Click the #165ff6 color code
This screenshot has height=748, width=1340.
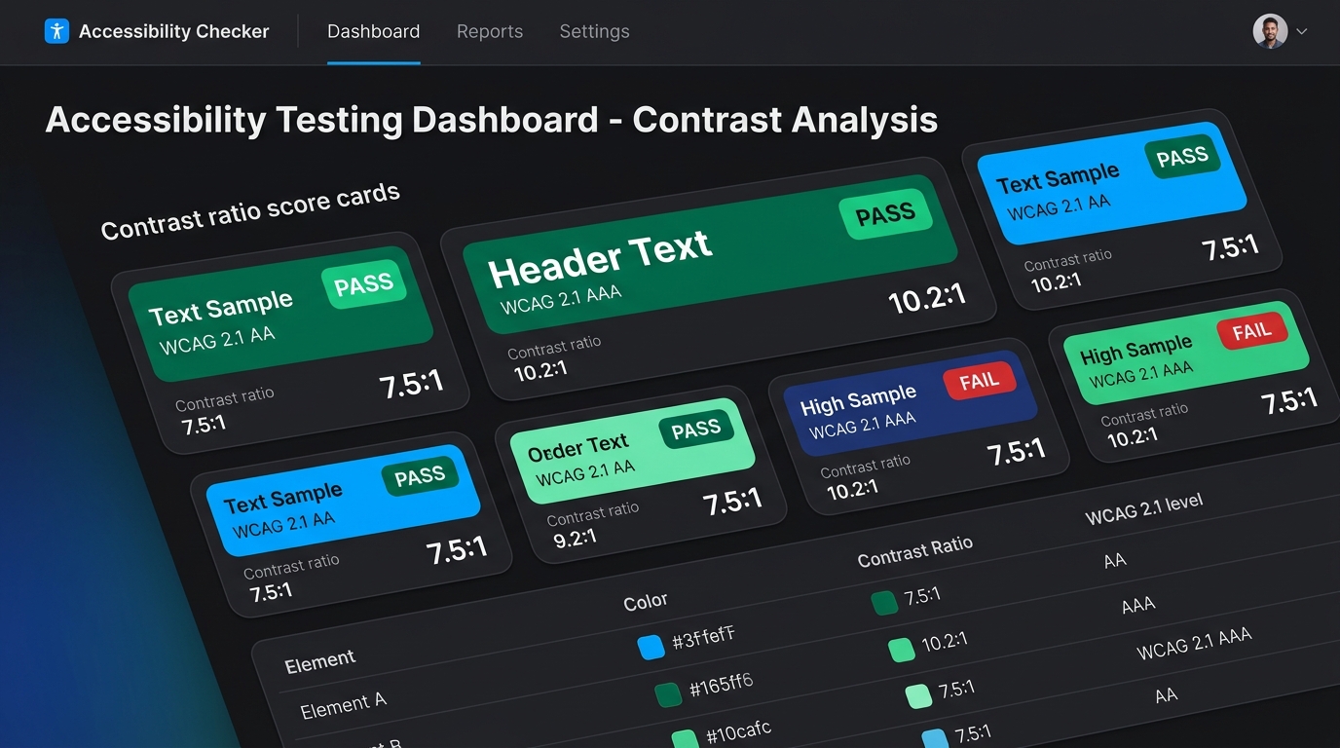721,685
